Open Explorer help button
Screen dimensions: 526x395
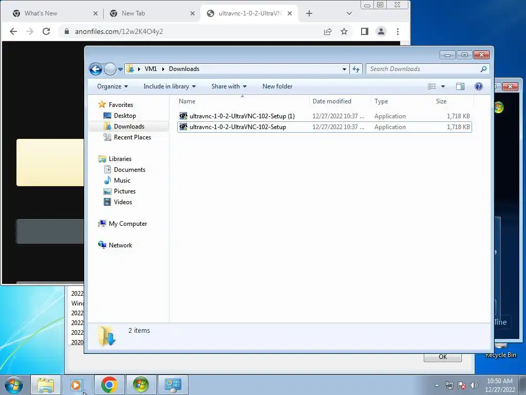click(x=478, y=86)
